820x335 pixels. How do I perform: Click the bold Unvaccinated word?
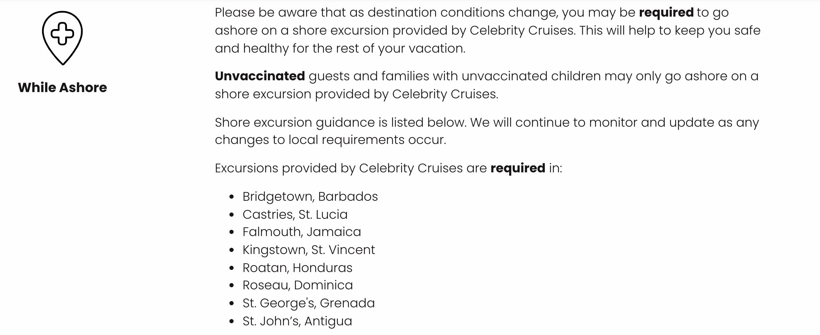(x=260, y=76)
